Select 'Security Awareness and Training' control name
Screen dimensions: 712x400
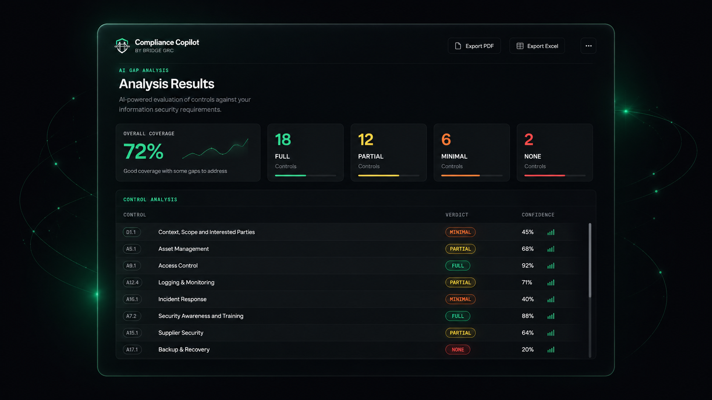[x=201, y=316]
